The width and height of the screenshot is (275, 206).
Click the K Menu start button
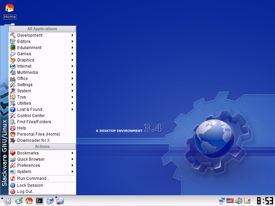coord(7,201)
